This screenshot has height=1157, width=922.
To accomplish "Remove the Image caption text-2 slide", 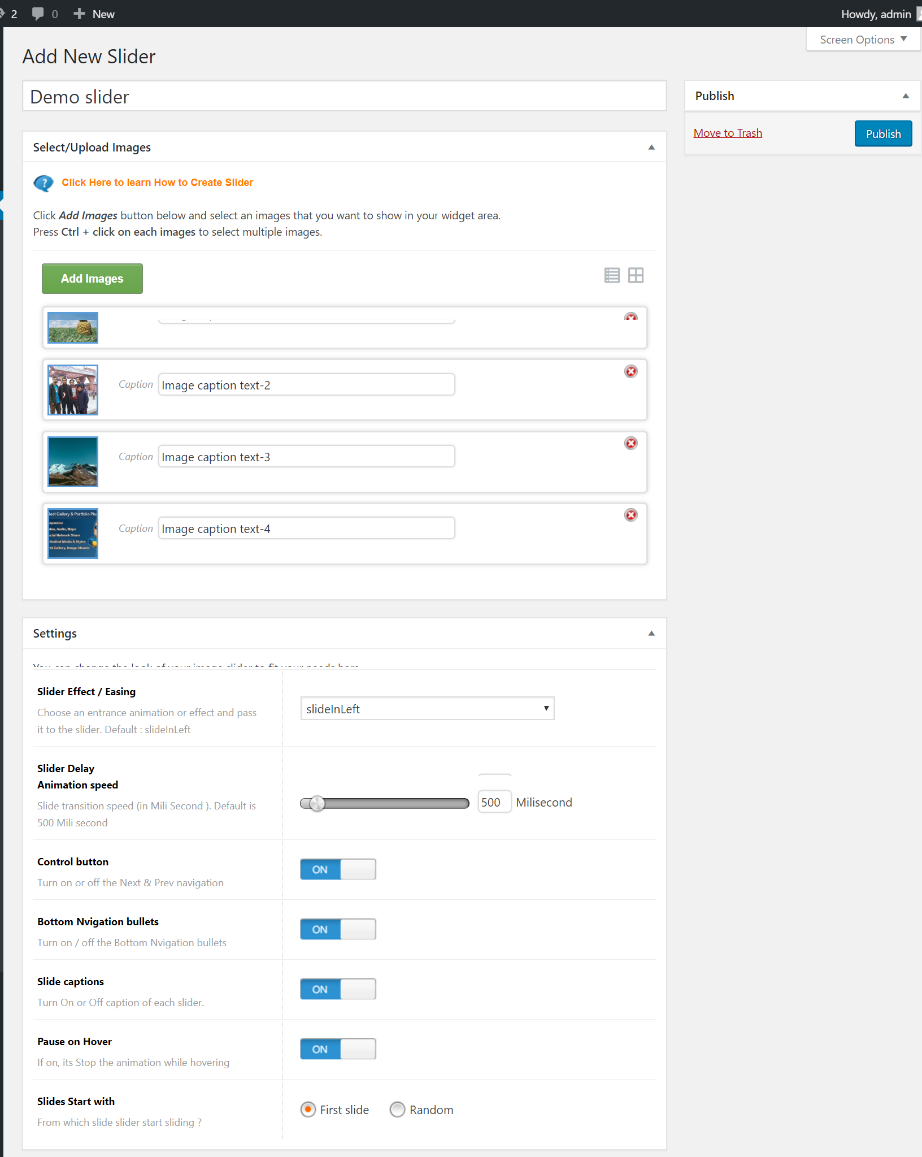I will click(631, 371).
